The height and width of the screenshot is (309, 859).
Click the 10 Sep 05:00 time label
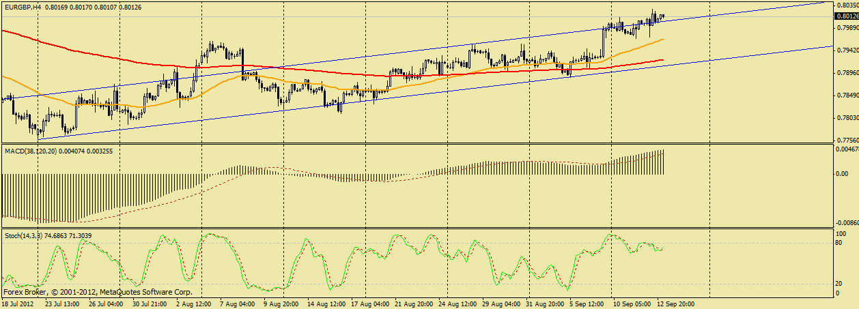click(x=631, y=304)
